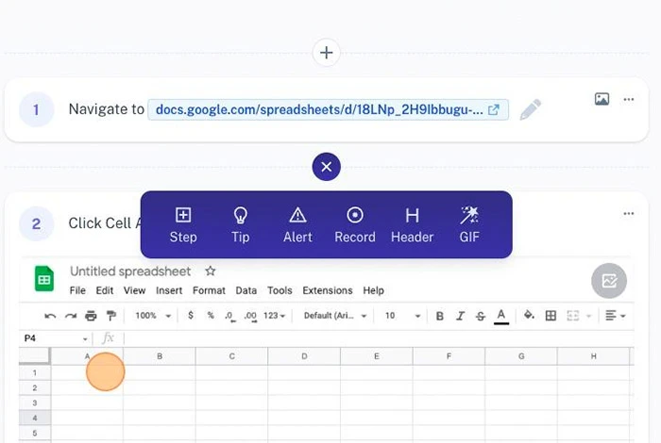
Task: Edit screenshot with round image button
Action: pos(609,281)
